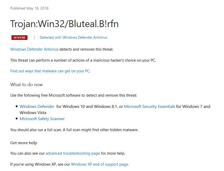Click the 'Use the following free Microsoft software' line

click(74, 95)
